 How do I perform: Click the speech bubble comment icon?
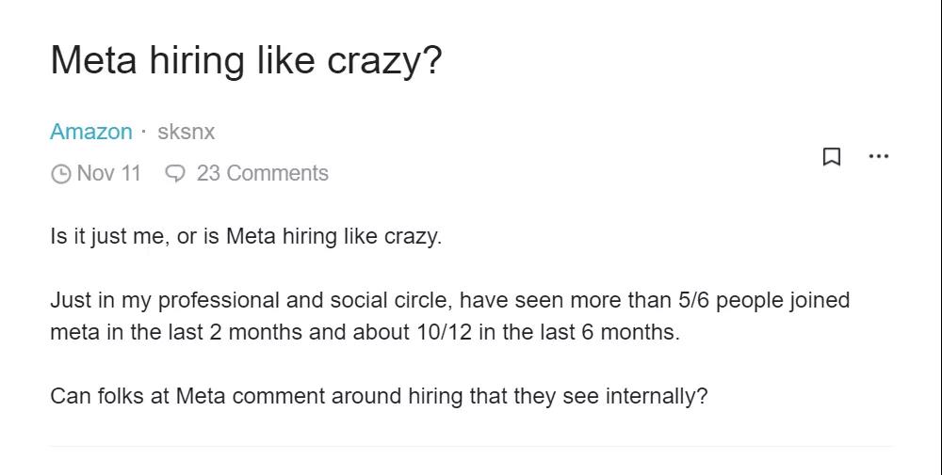175,174
